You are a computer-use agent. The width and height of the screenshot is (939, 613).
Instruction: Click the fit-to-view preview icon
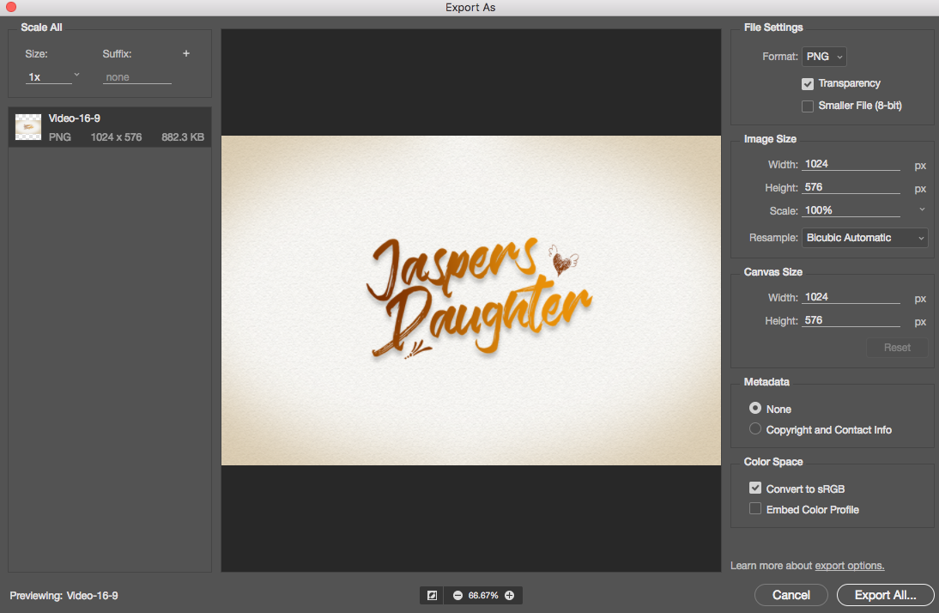pos(432,595)
